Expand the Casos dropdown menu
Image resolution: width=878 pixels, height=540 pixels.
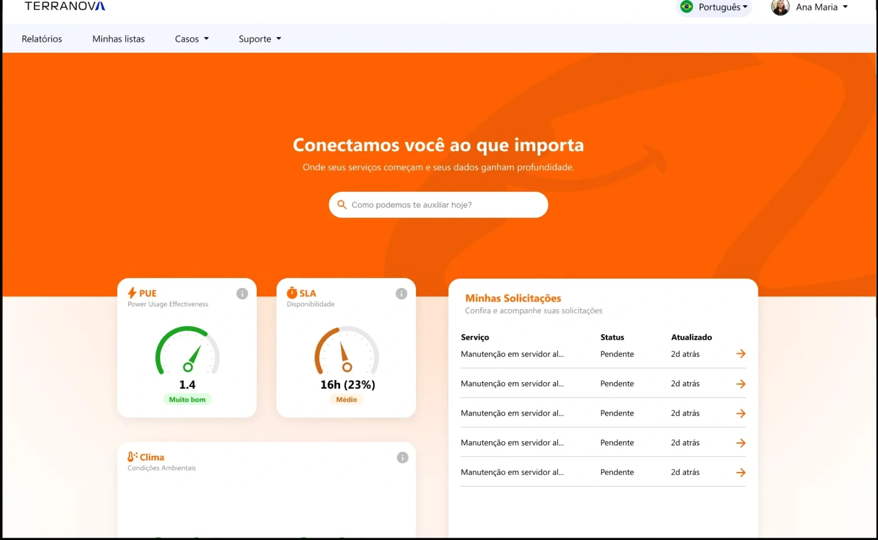[192, 39]
